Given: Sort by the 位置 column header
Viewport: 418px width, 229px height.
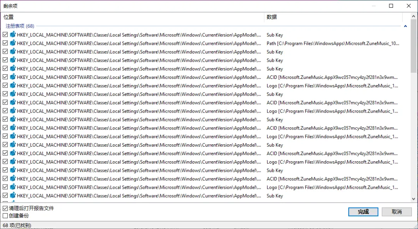Looking at the screenshot, I should tap(132, 17).
